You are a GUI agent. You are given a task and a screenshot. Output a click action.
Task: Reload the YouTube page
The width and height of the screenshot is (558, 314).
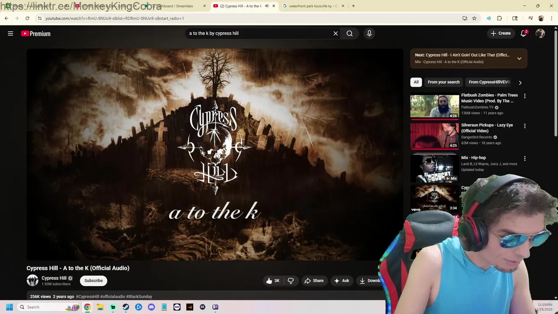(27, 18)
